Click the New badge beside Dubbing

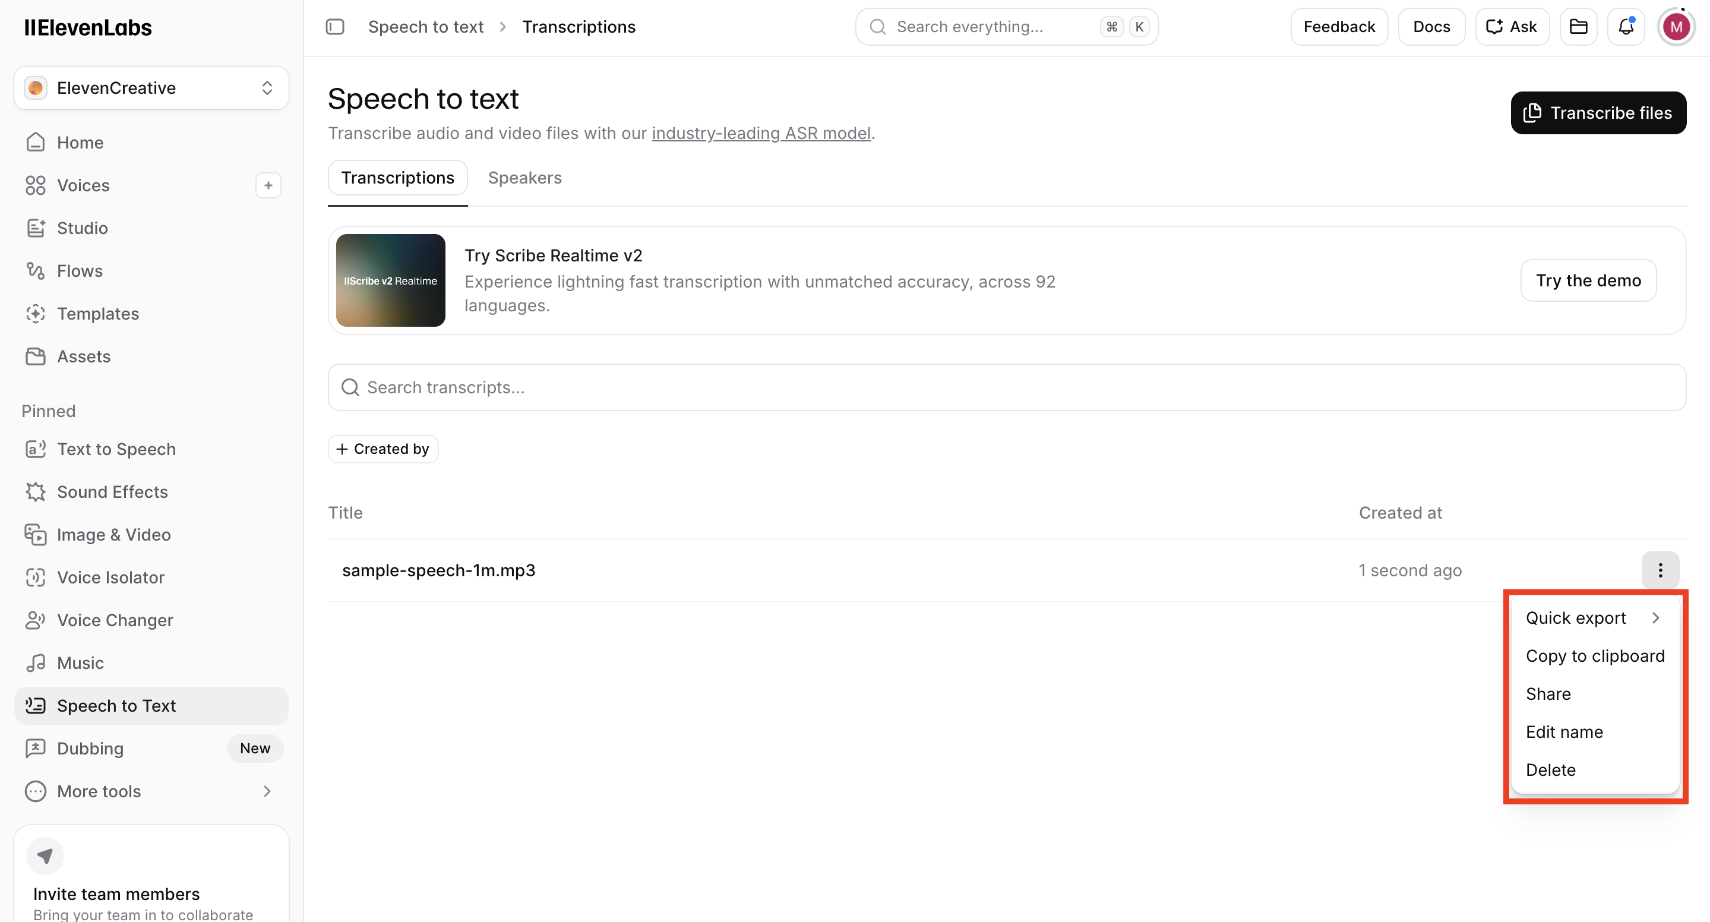tap(255, 748)
